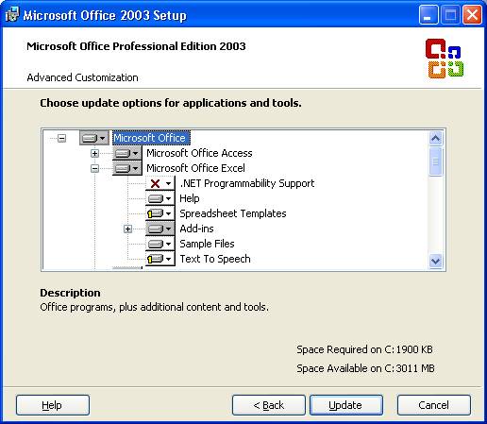Click the feature list scroll-down arrow
This screenshot has width=487, height=424.
pyautogui.click(x=436, y=261)
